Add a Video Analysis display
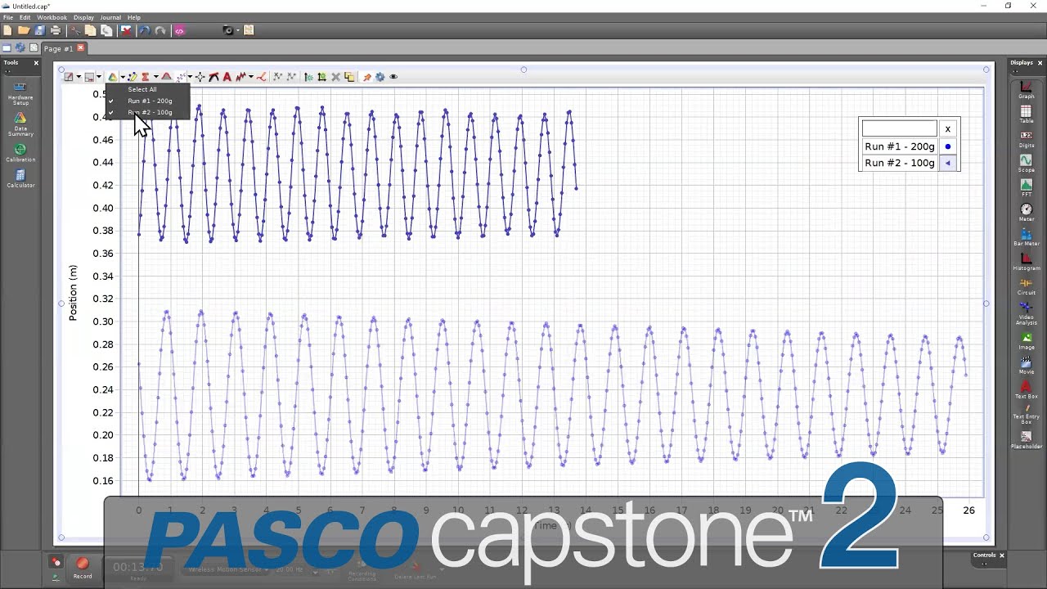Screen dimensions: 1047x589 [x=1026, y=312]
